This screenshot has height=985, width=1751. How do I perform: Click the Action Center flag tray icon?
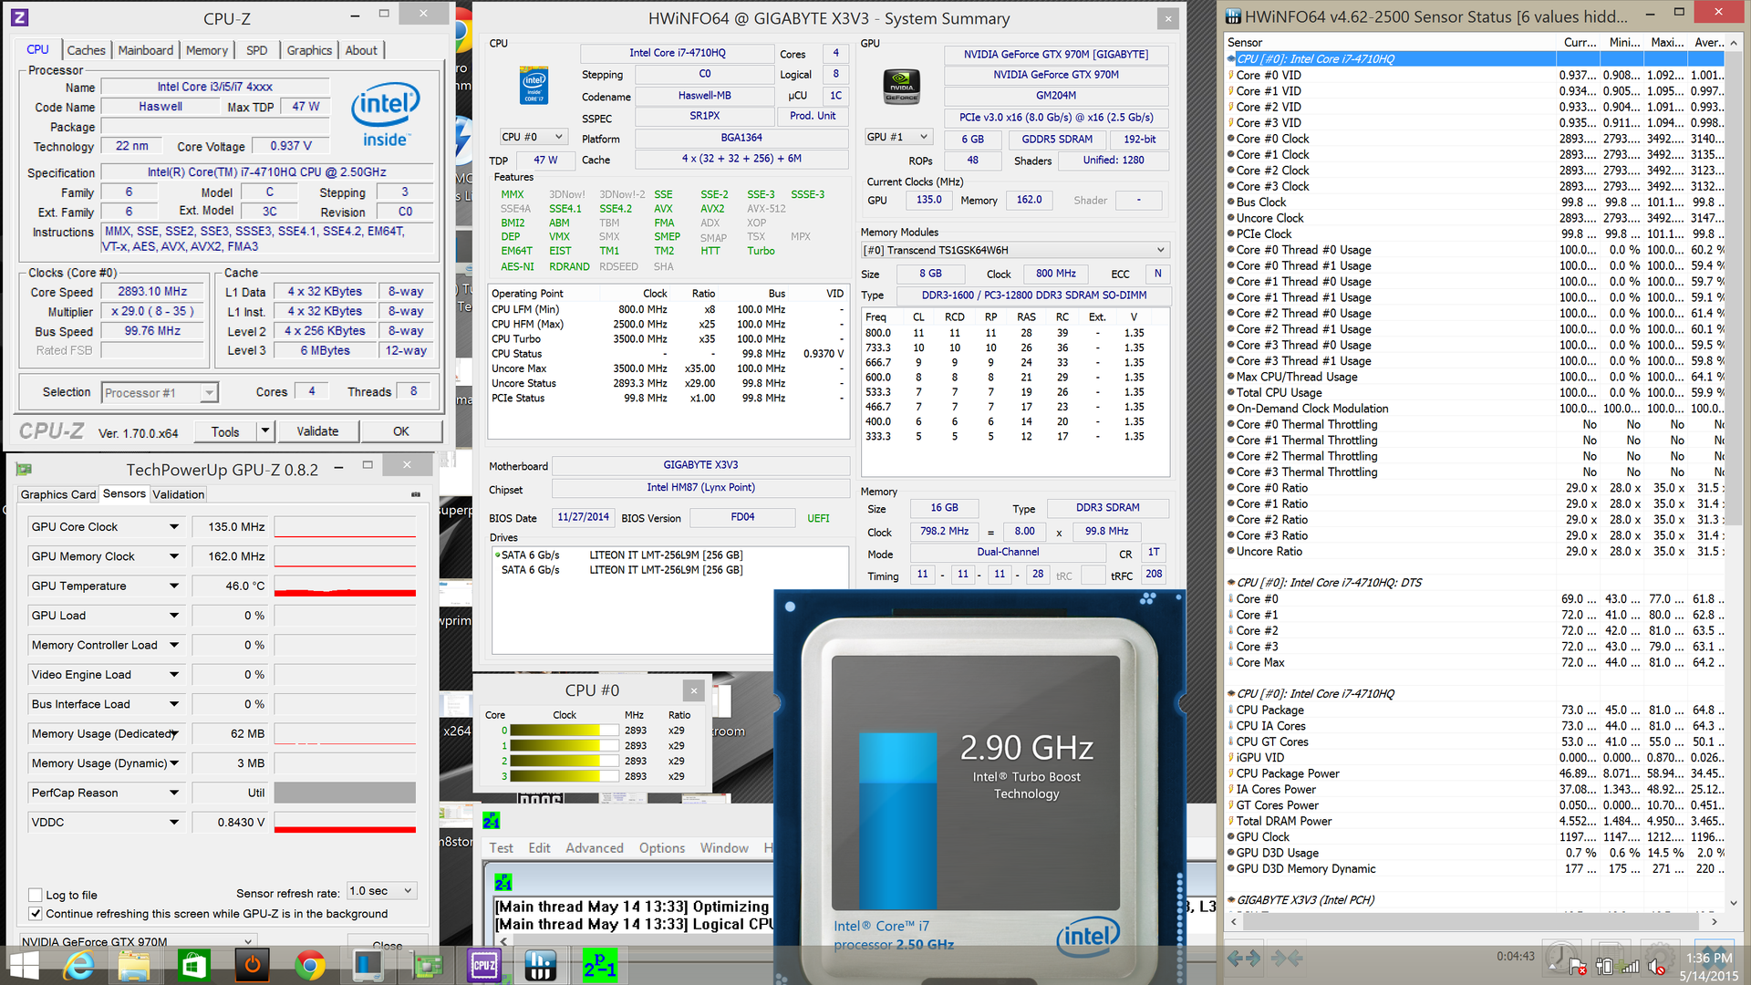point(1578,967)
